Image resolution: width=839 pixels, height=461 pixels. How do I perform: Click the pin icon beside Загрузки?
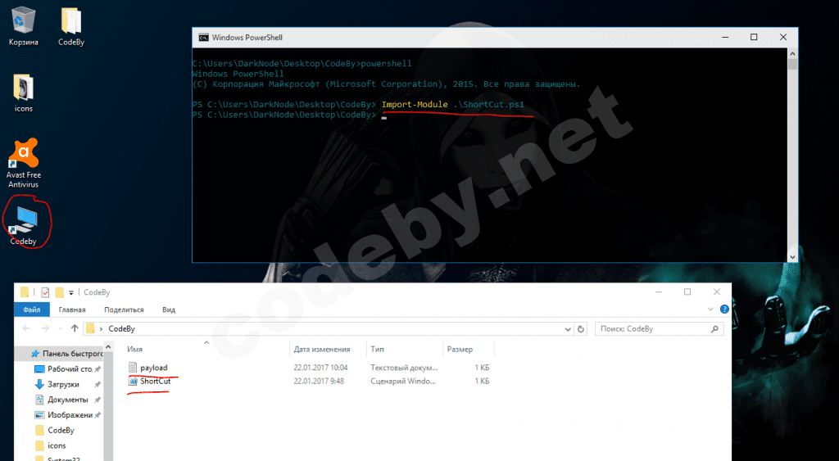(98, 385)
